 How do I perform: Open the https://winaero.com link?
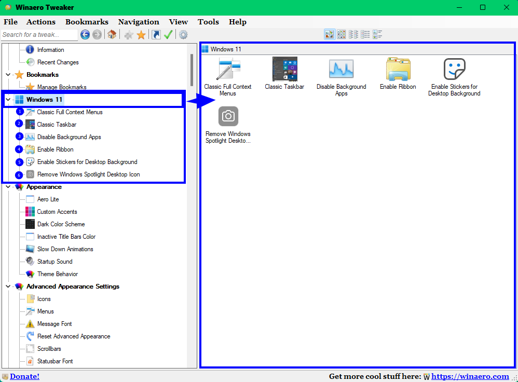[470, 376]
